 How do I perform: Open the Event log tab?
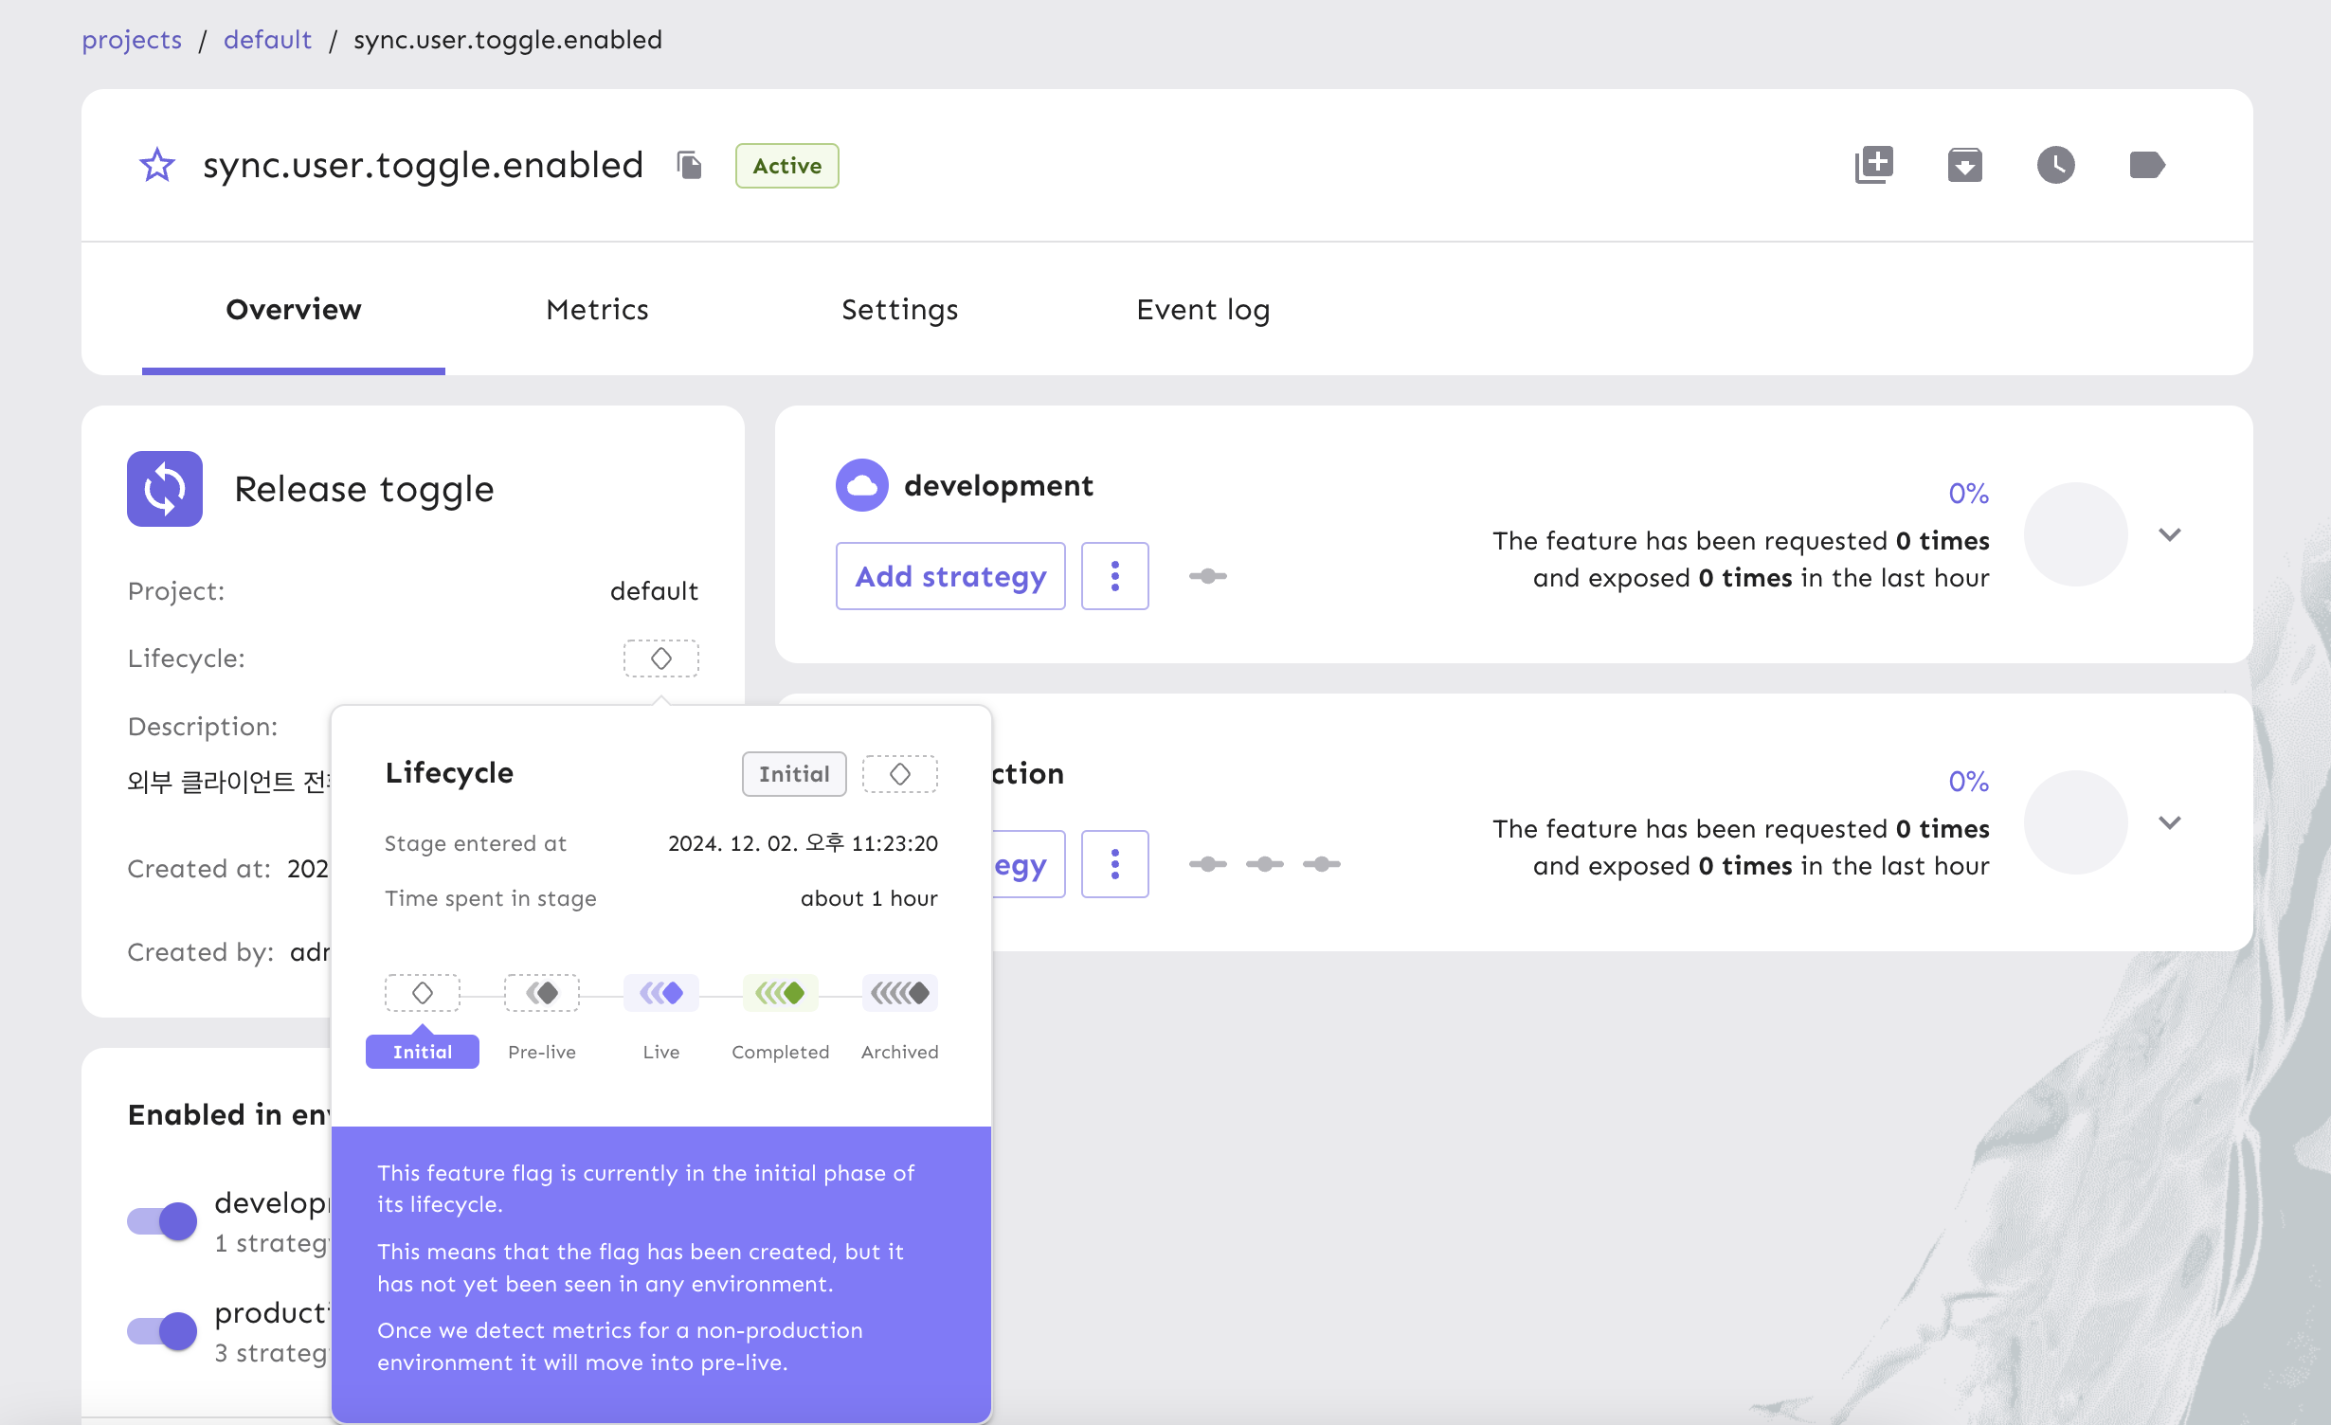[x=1202, y=309]
